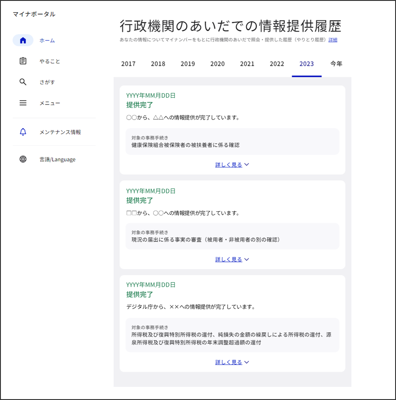The width and height of the screenshot is (396, 400).
Task: Click the デジタル庁から、××への情報提供 message
Action: tap(191, 307)
